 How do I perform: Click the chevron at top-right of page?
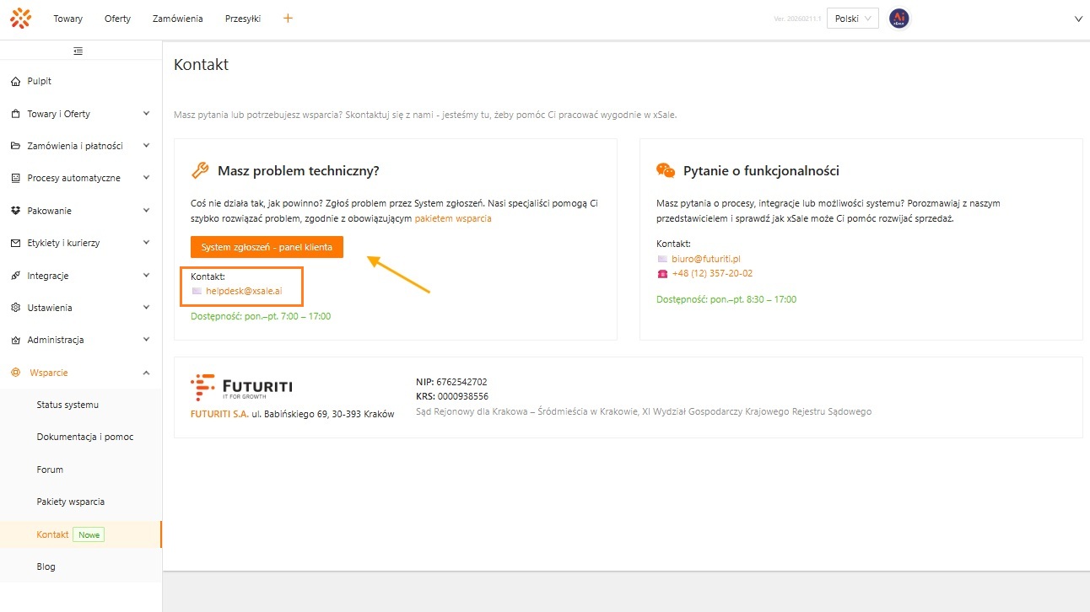tap(1078, 18)
